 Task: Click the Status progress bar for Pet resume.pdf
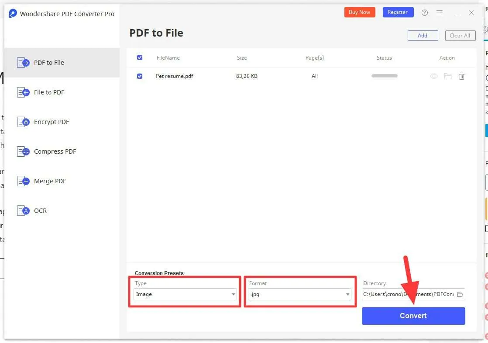pos(385,76)
